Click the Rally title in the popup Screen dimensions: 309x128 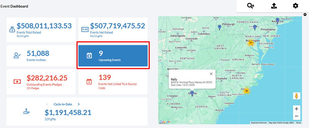tap(174, 79)
